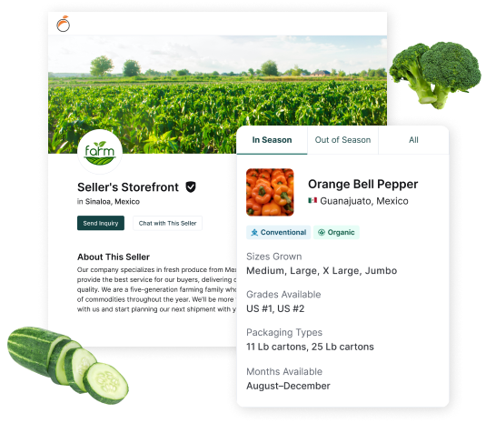496x423 pixels.
Task: Click the Mexico flag icon
Action: 312,200
